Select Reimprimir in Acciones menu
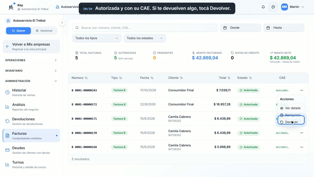The image size is (314, 177). point(291,115)
